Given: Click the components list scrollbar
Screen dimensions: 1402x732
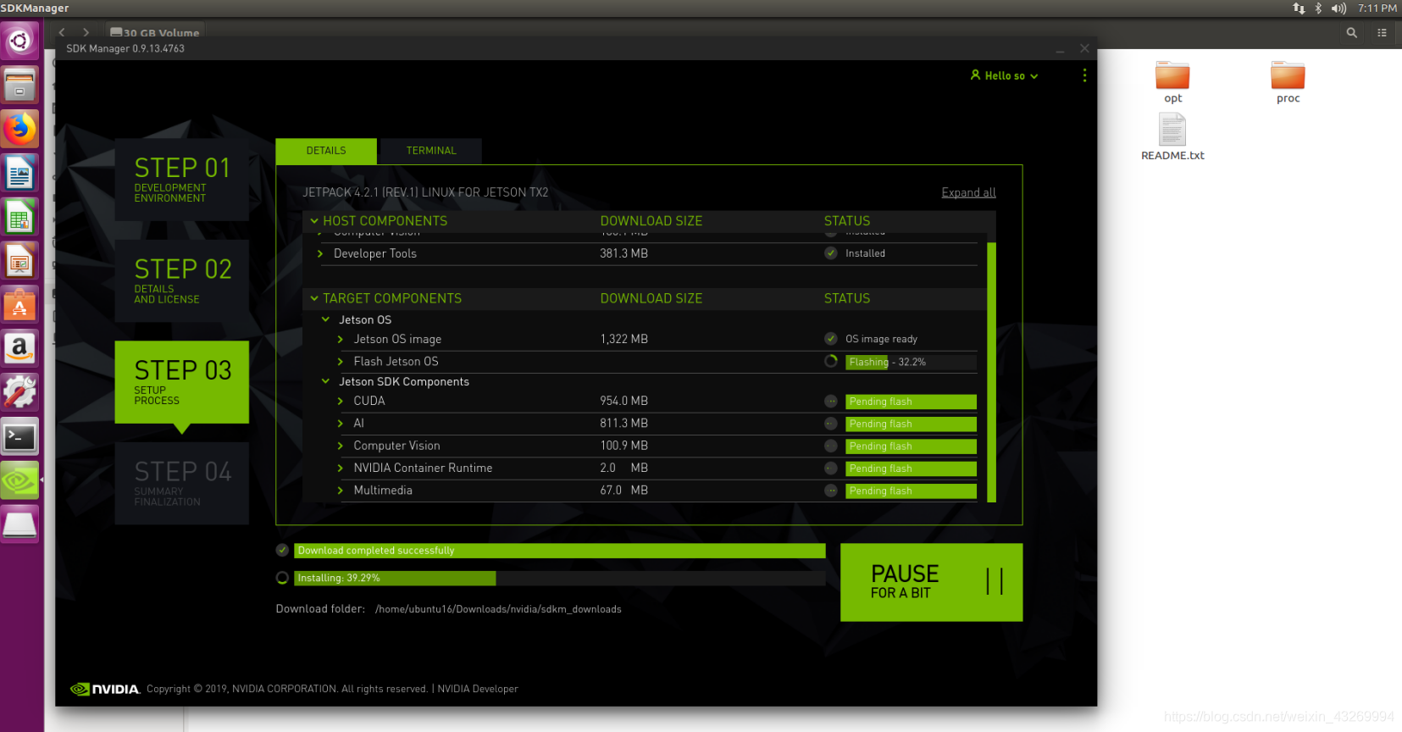Looking at the screenshot, I should tap(991, 373).
